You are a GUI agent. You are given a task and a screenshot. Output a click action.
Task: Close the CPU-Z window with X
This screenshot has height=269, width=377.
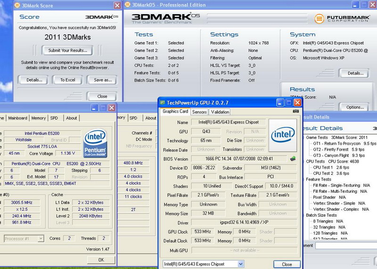pyautogui.click(x=112, y=108)
